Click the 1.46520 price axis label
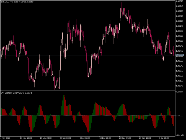Image resolution: width=186 pixels, height=140 pixels. click(180, 1)
